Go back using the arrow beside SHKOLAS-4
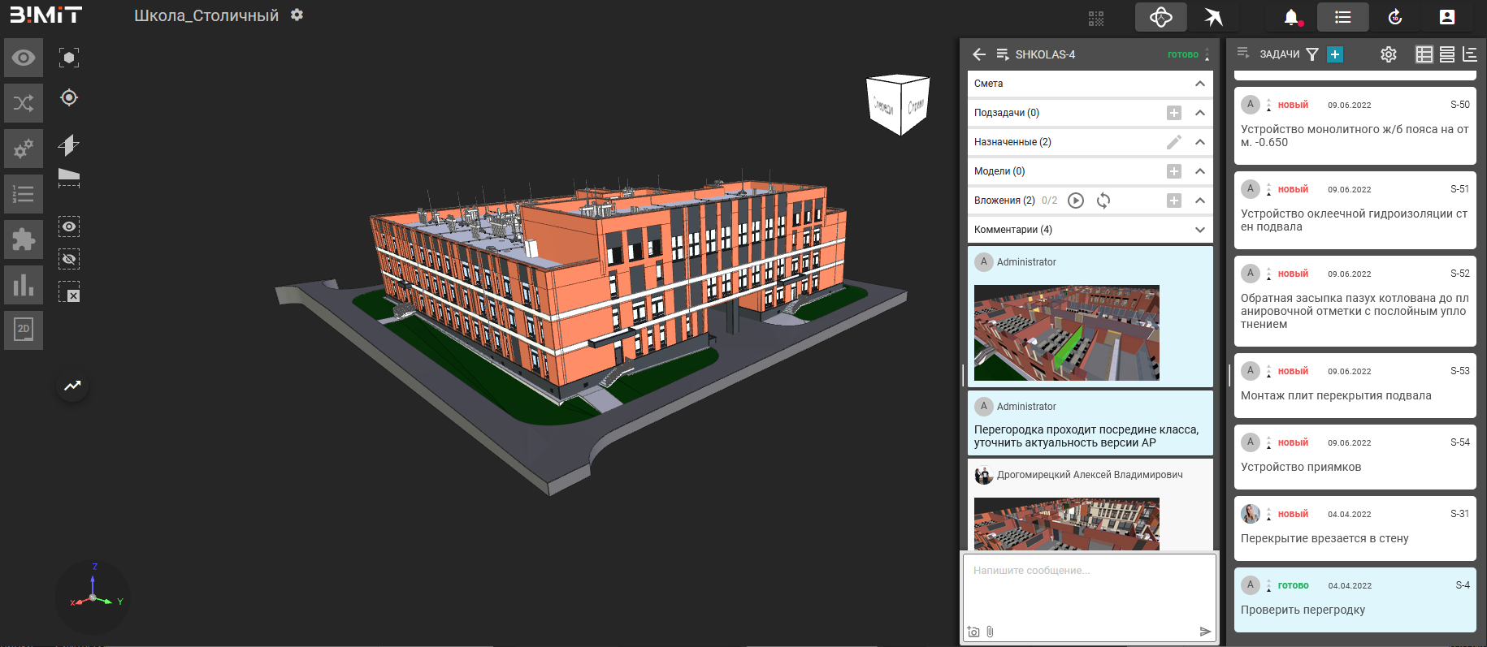 coord(979,54)
